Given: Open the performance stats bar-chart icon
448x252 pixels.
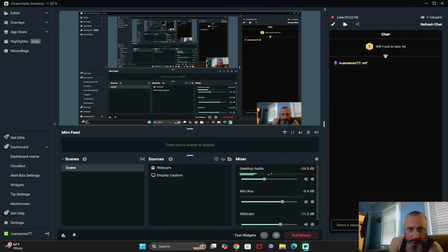Looking at the screenshot, I should 63,235.
